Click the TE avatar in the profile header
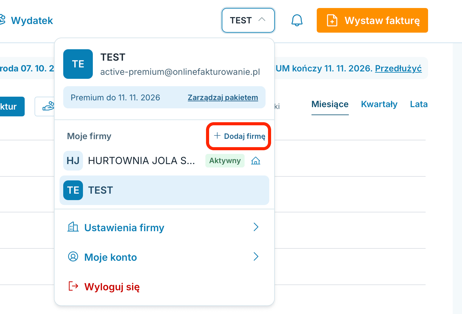This screenshot has height=314, width=462. coord(78,64)
